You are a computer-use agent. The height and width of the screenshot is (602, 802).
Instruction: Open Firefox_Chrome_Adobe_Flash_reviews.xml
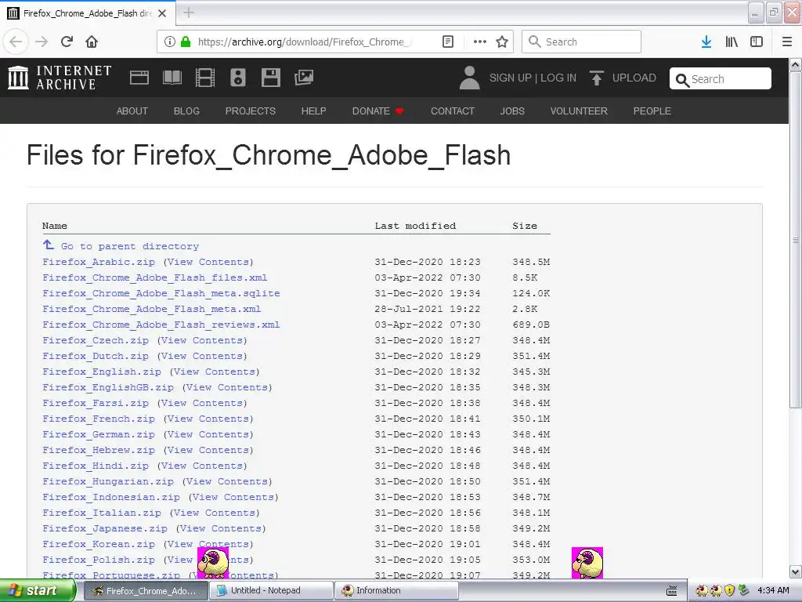(x=161, y=325)
